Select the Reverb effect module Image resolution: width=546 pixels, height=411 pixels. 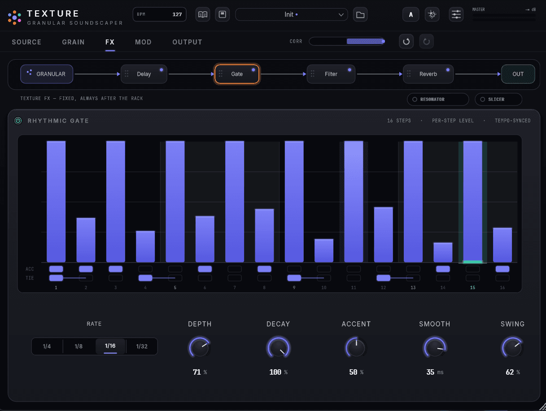428,74
